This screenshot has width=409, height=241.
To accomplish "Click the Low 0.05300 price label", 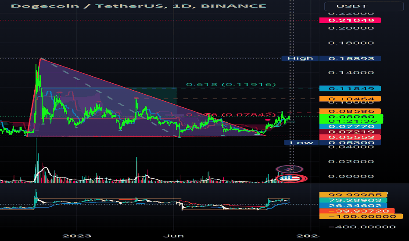I will 350,142.
